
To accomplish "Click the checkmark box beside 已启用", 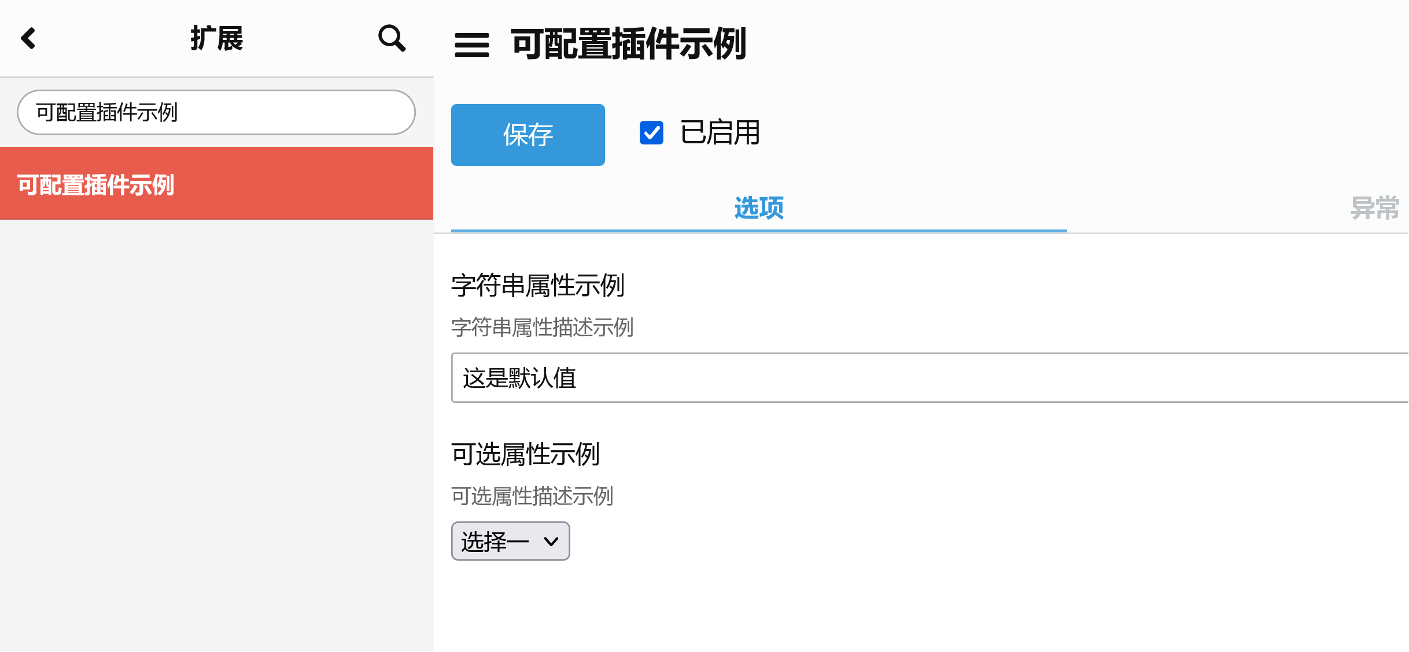I will point(651,133).
